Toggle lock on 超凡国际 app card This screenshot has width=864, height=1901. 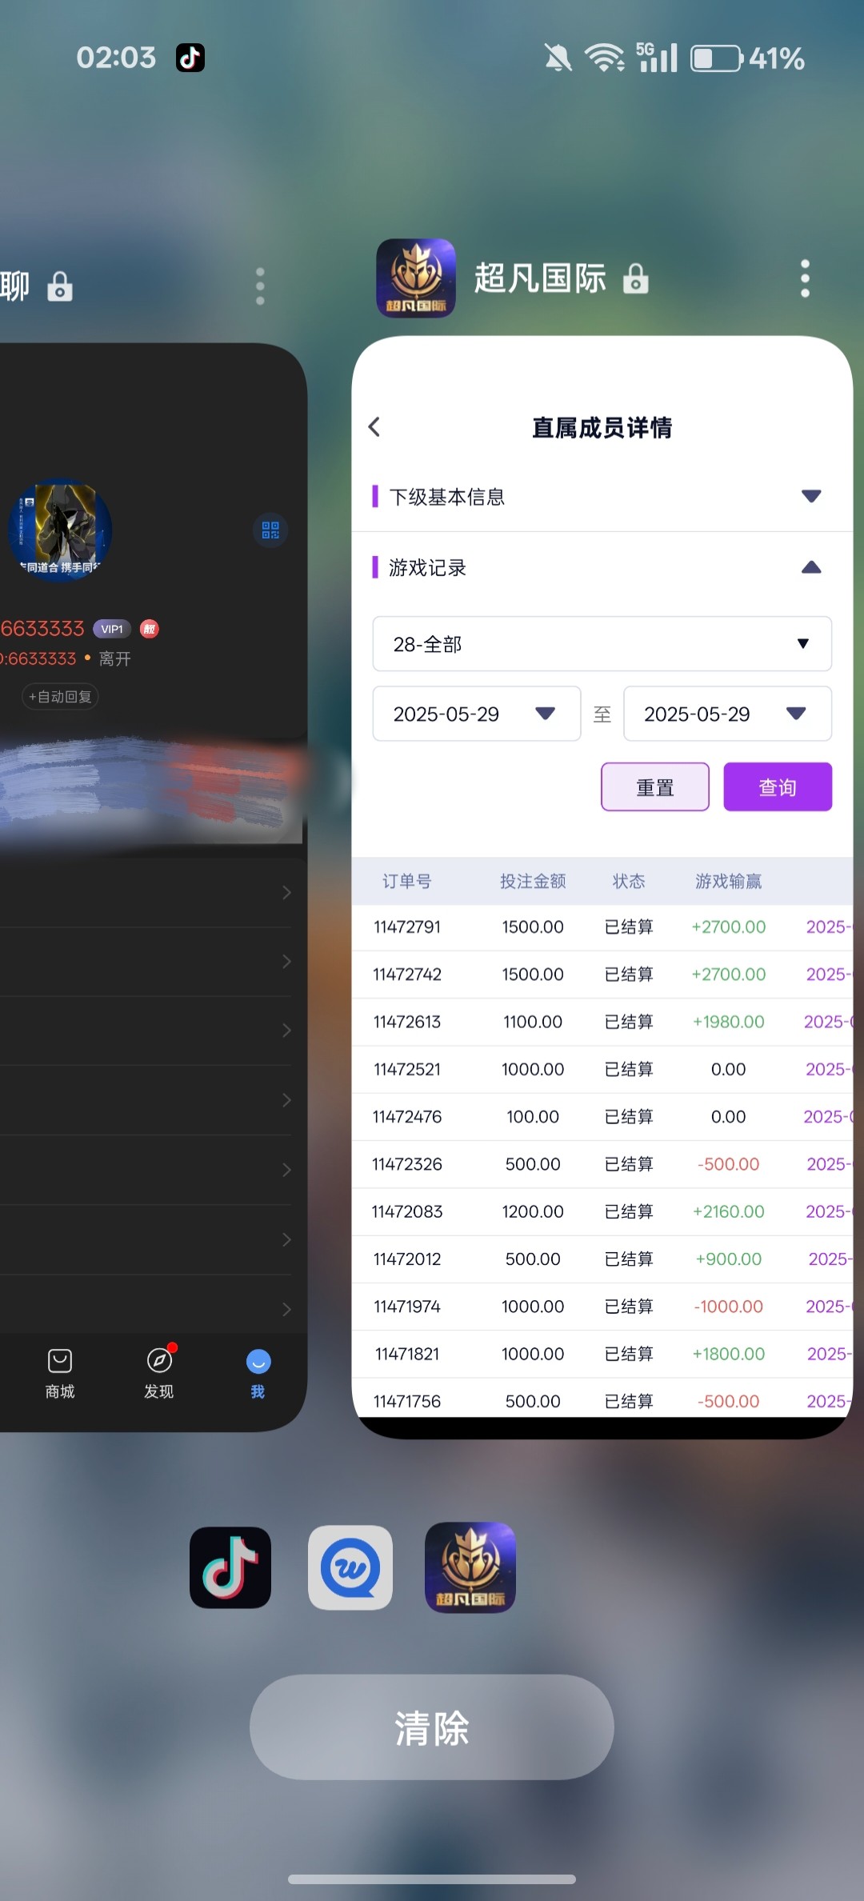(636, 279)
